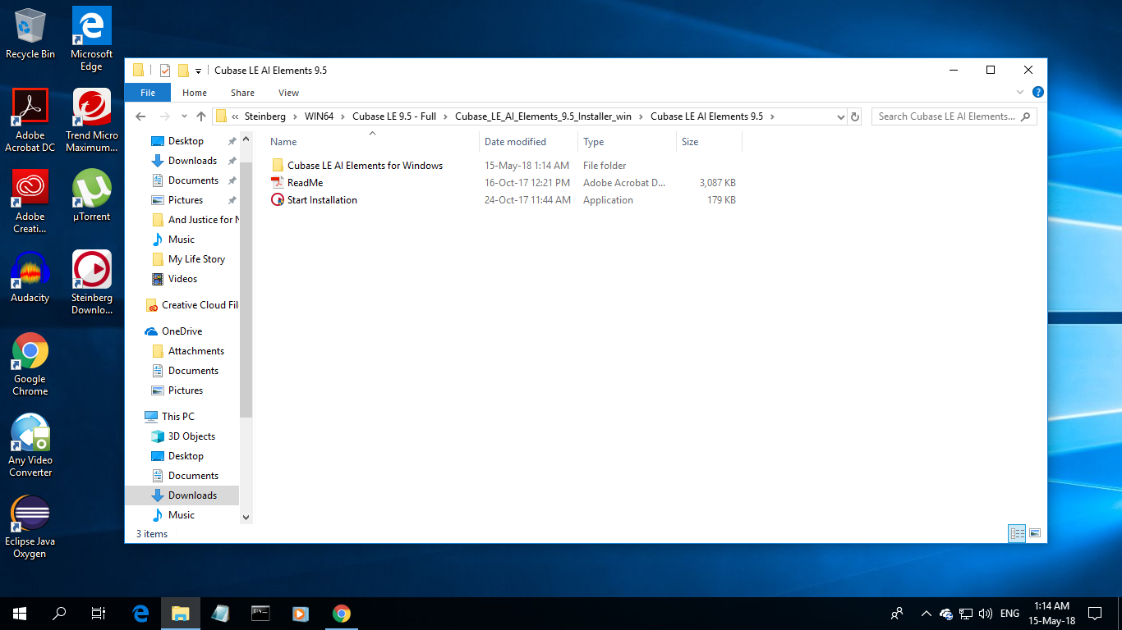
Task: Open Adobe Acrobat DC desktop shortcut
Action: [30, 121]
